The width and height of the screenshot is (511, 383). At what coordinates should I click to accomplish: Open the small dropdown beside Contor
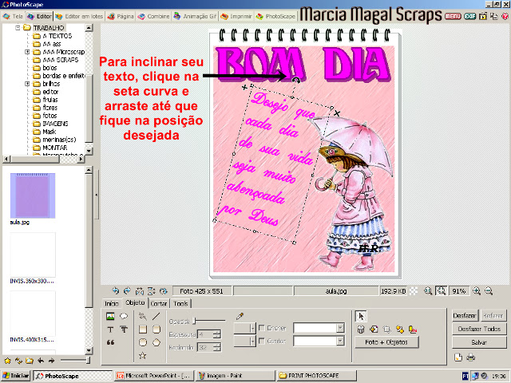tap(252, 341)
